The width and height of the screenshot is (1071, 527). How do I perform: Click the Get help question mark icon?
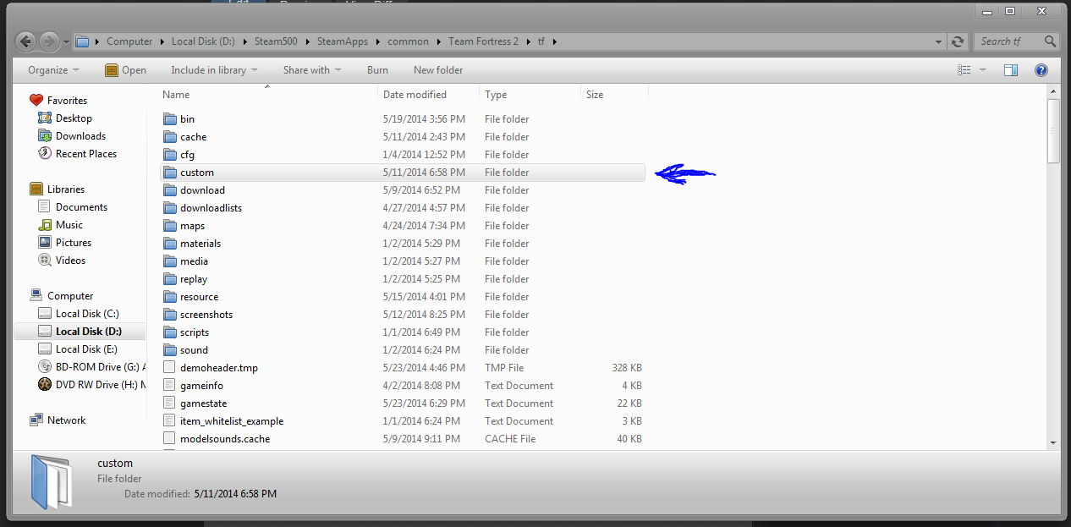pos(1041,70)
